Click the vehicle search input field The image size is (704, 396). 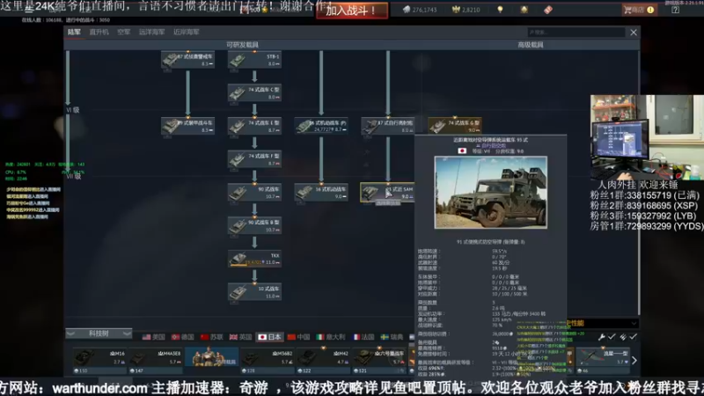click(x=576, y=33)
